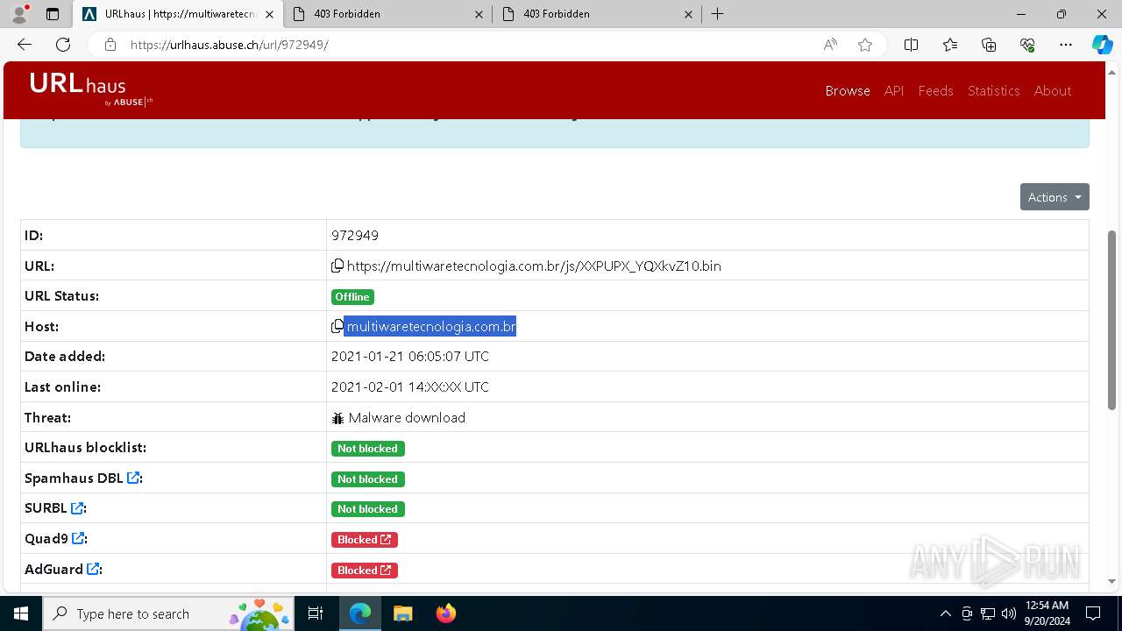Select last online 2021-02-01 value

click(x=410, y=386)
